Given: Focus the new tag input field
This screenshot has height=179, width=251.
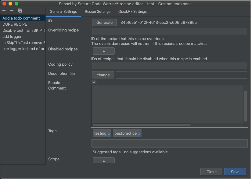Looking at the screenshot, I should [170, 143].
